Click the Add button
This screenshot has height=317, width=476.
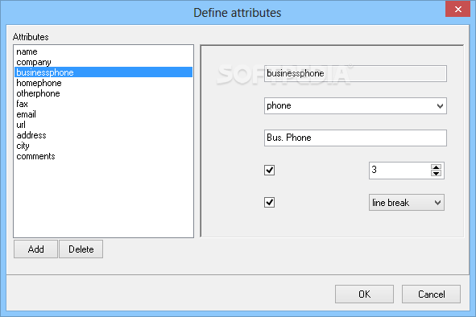point(35,249)
